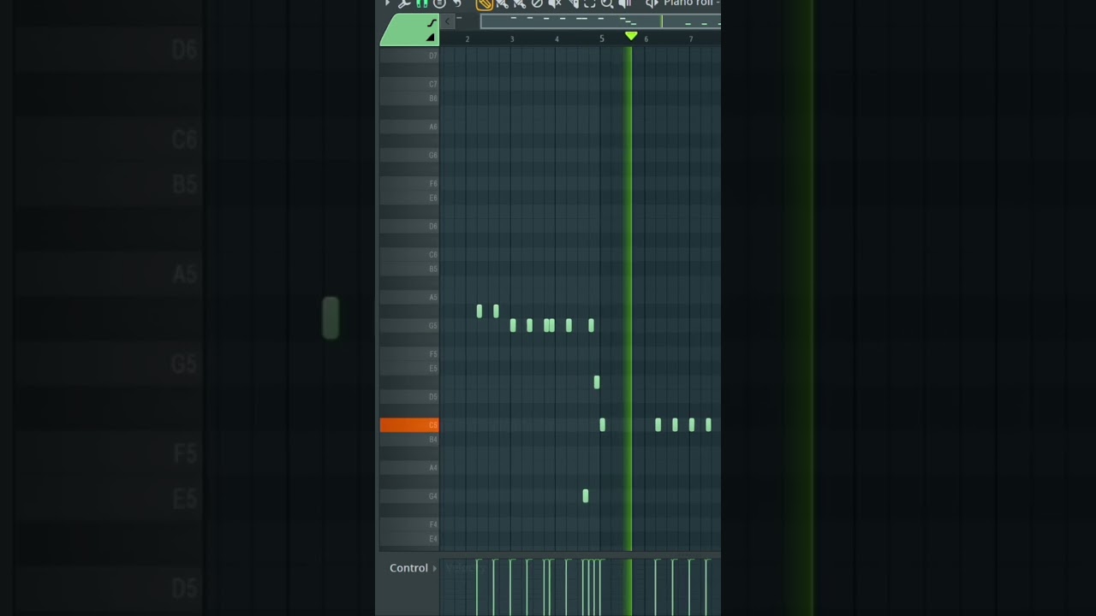
Task: Select the single G4 note near bar 5
Action: (586, 495)
